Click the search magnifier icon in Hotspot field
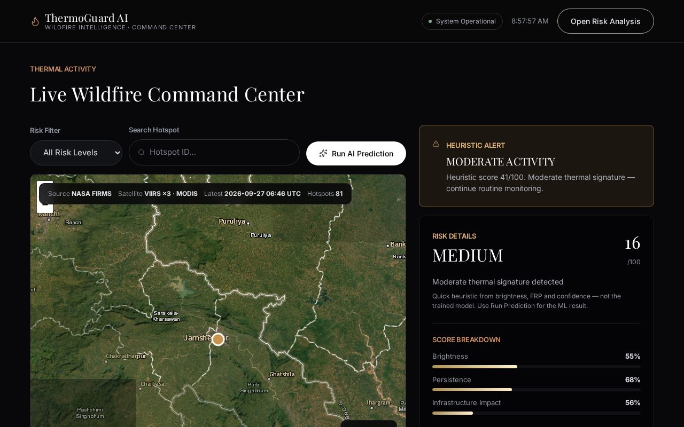684x427 pixels. 142,152
